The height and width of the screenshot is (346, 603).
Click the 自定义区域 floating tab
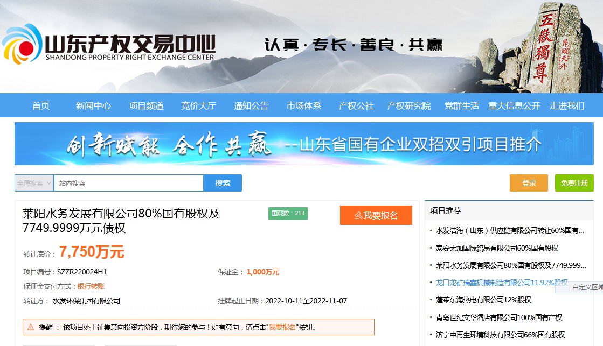[579, 287]
